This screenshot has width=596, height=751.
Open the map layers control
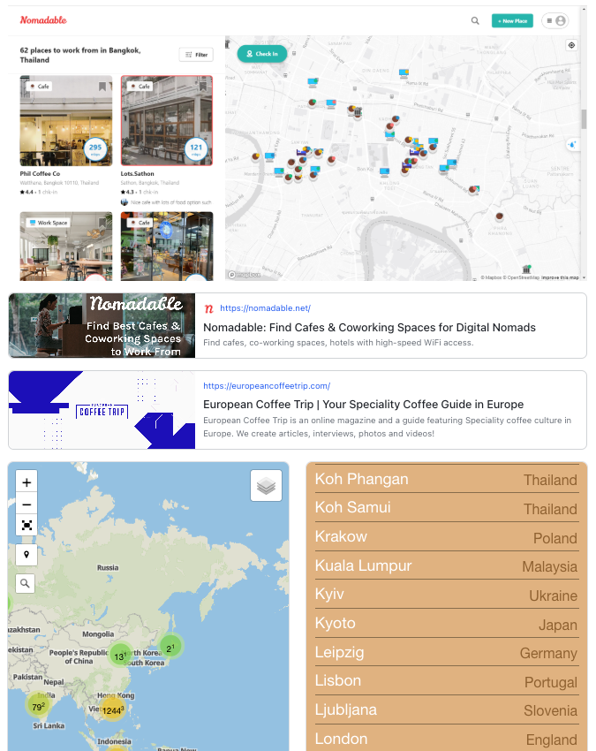[x=266, y=486]
